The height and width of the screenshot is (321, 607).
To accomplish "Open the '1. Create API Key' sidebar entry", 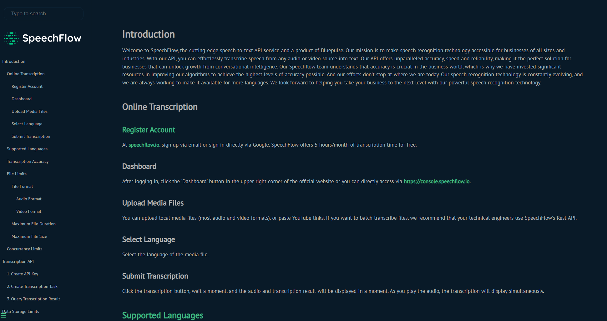I will coord(23,274).
